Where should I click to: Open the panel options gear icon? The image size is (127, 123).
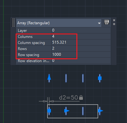click(114, 24)
